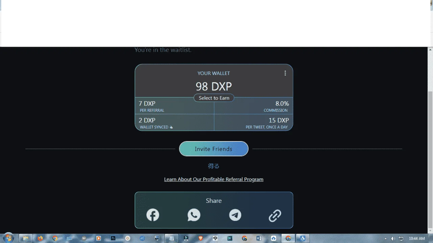
Task: Share via the Facebook icon
Action: click(x=153, y=215)
